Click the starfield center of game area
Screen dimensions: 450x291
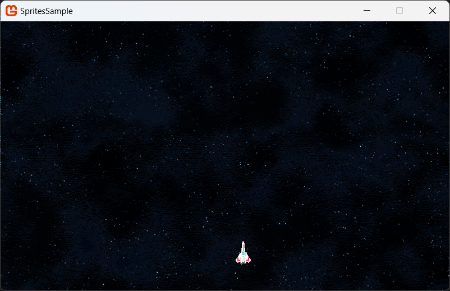pos(225,156)
